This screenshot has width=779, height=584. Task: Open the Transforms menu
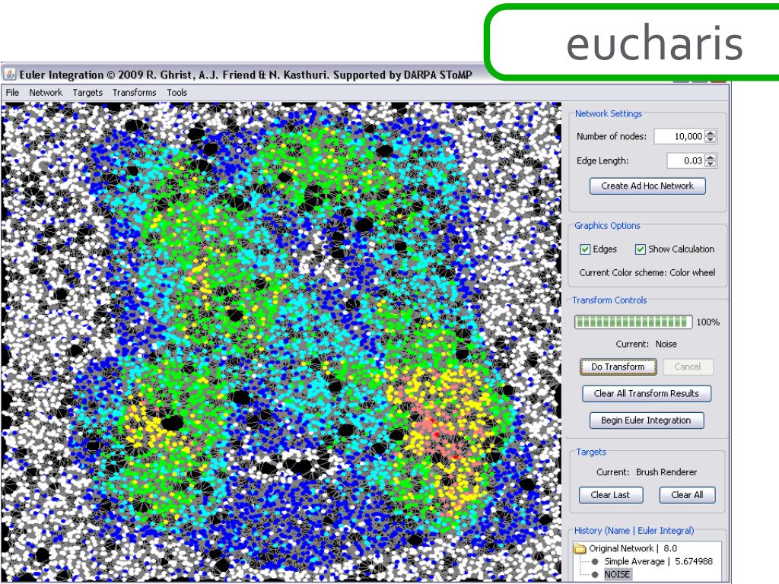click(x=134, y=92)
